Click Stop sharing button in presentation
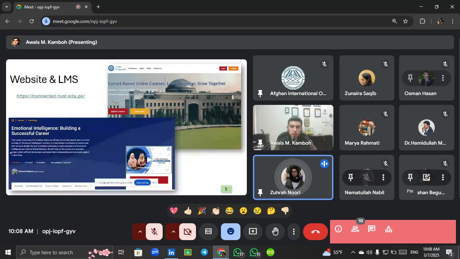This screenshot has height=259, width=460. (x=142, y=182)
